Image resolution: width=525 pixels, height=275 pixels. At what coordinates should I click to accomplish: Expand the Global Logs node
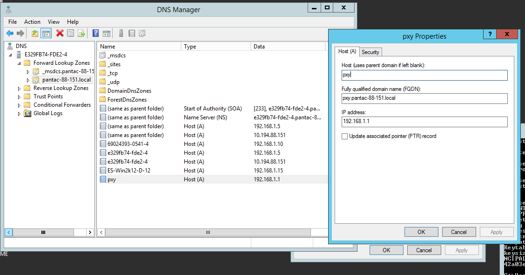pos(20,114)
